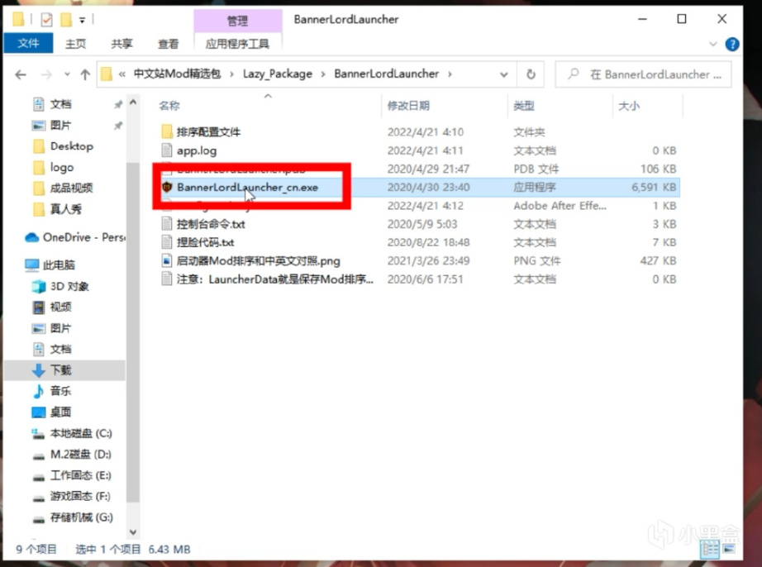This screenshot has height=567, width=762.
Task: Open Desktop folder in navigation pane
Action: click(71, 145)
